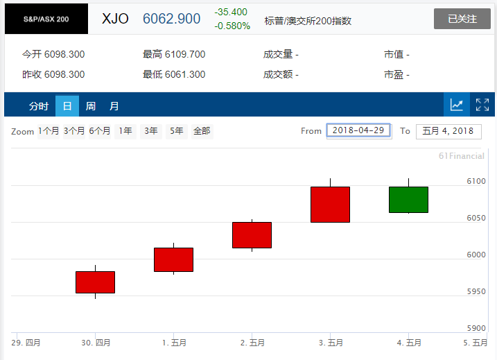Set zoom to 3个月
Image resolution: width=497 pixels, height=360 pixels.
(x=74, y=131)
